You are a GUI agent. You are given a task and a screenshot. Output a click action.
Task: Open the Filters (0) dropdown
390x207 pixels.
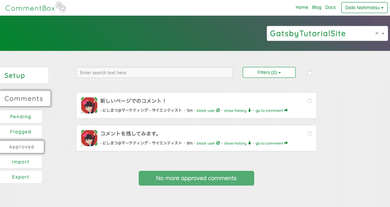(269, 72)
